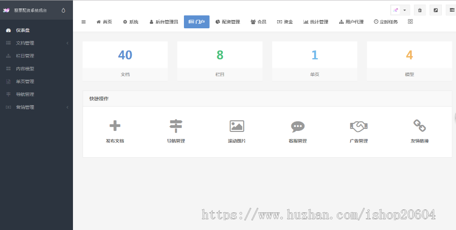The height and width of the screenshot is (230, 456).
Task: Click the fullscreen expand icon button
Action: click(x=436, y=10)
